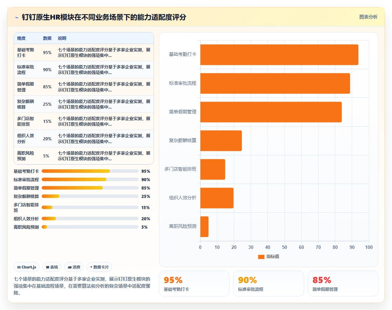Image resolution: width=392 pixels, height=310 pixels.
Task: Click the orange 指标值 legend swatch
Action: tap(261, 257)
